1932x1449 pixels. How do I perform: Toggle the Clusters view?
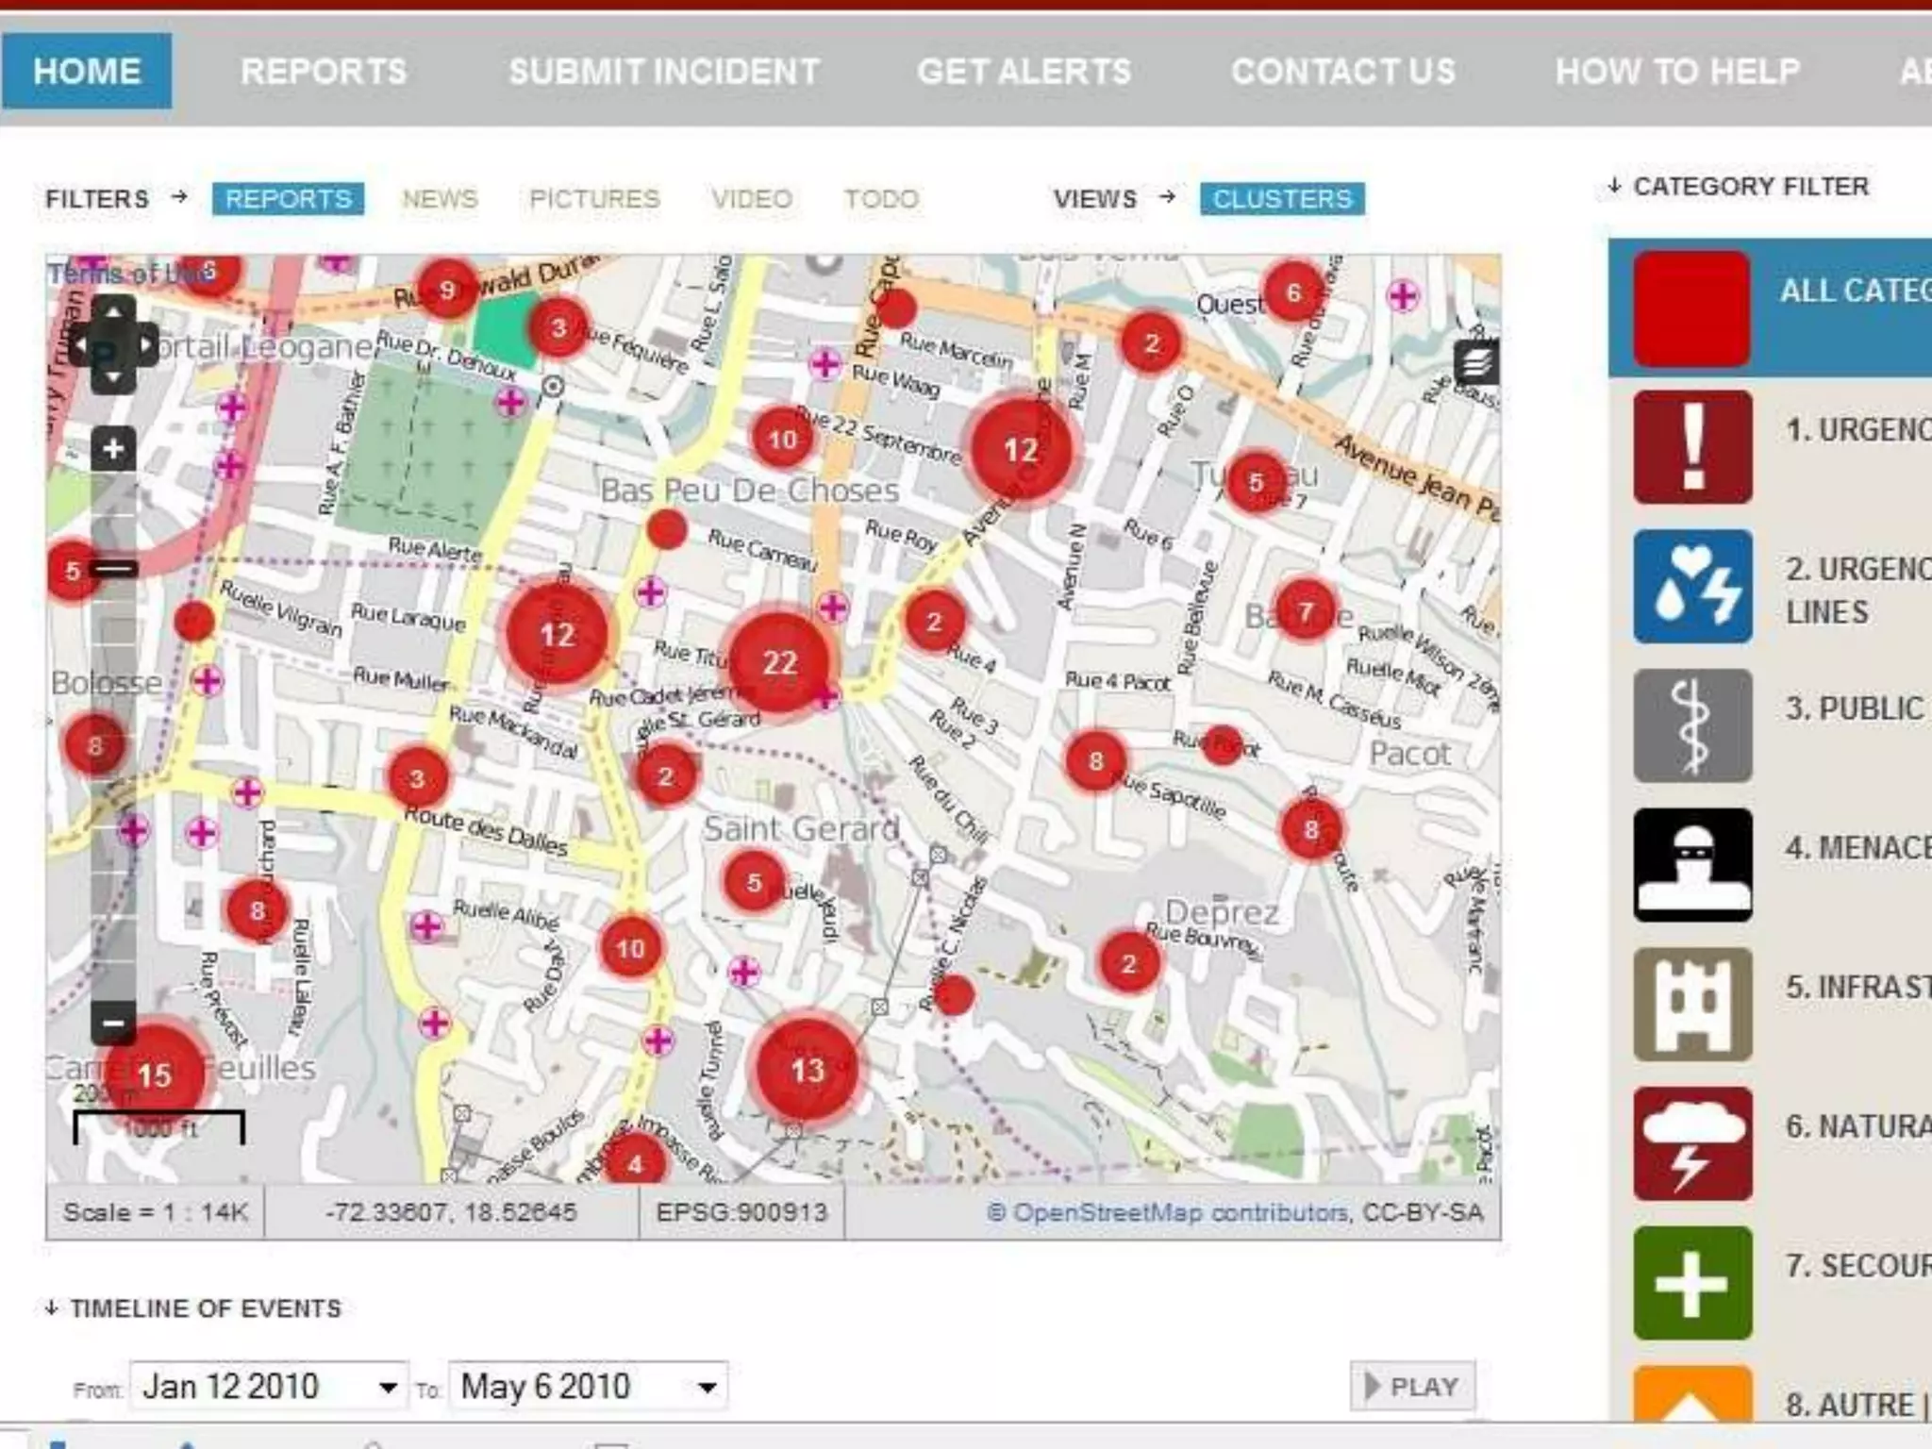coord(1281,199)
